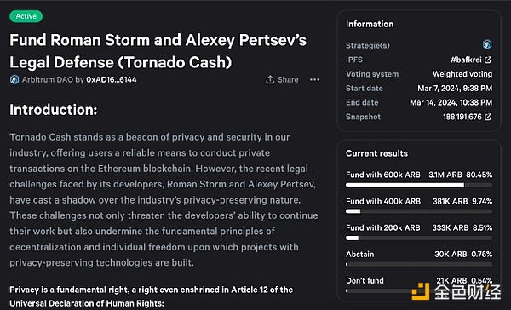Open the Snapshot block external link icon
The height and width of the screenshot is (310, 511).
click(x=488, y=117)
